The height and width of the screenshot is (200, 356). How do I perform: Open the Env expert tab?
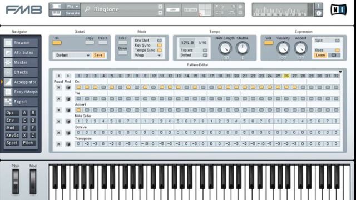tap(12, 121)
